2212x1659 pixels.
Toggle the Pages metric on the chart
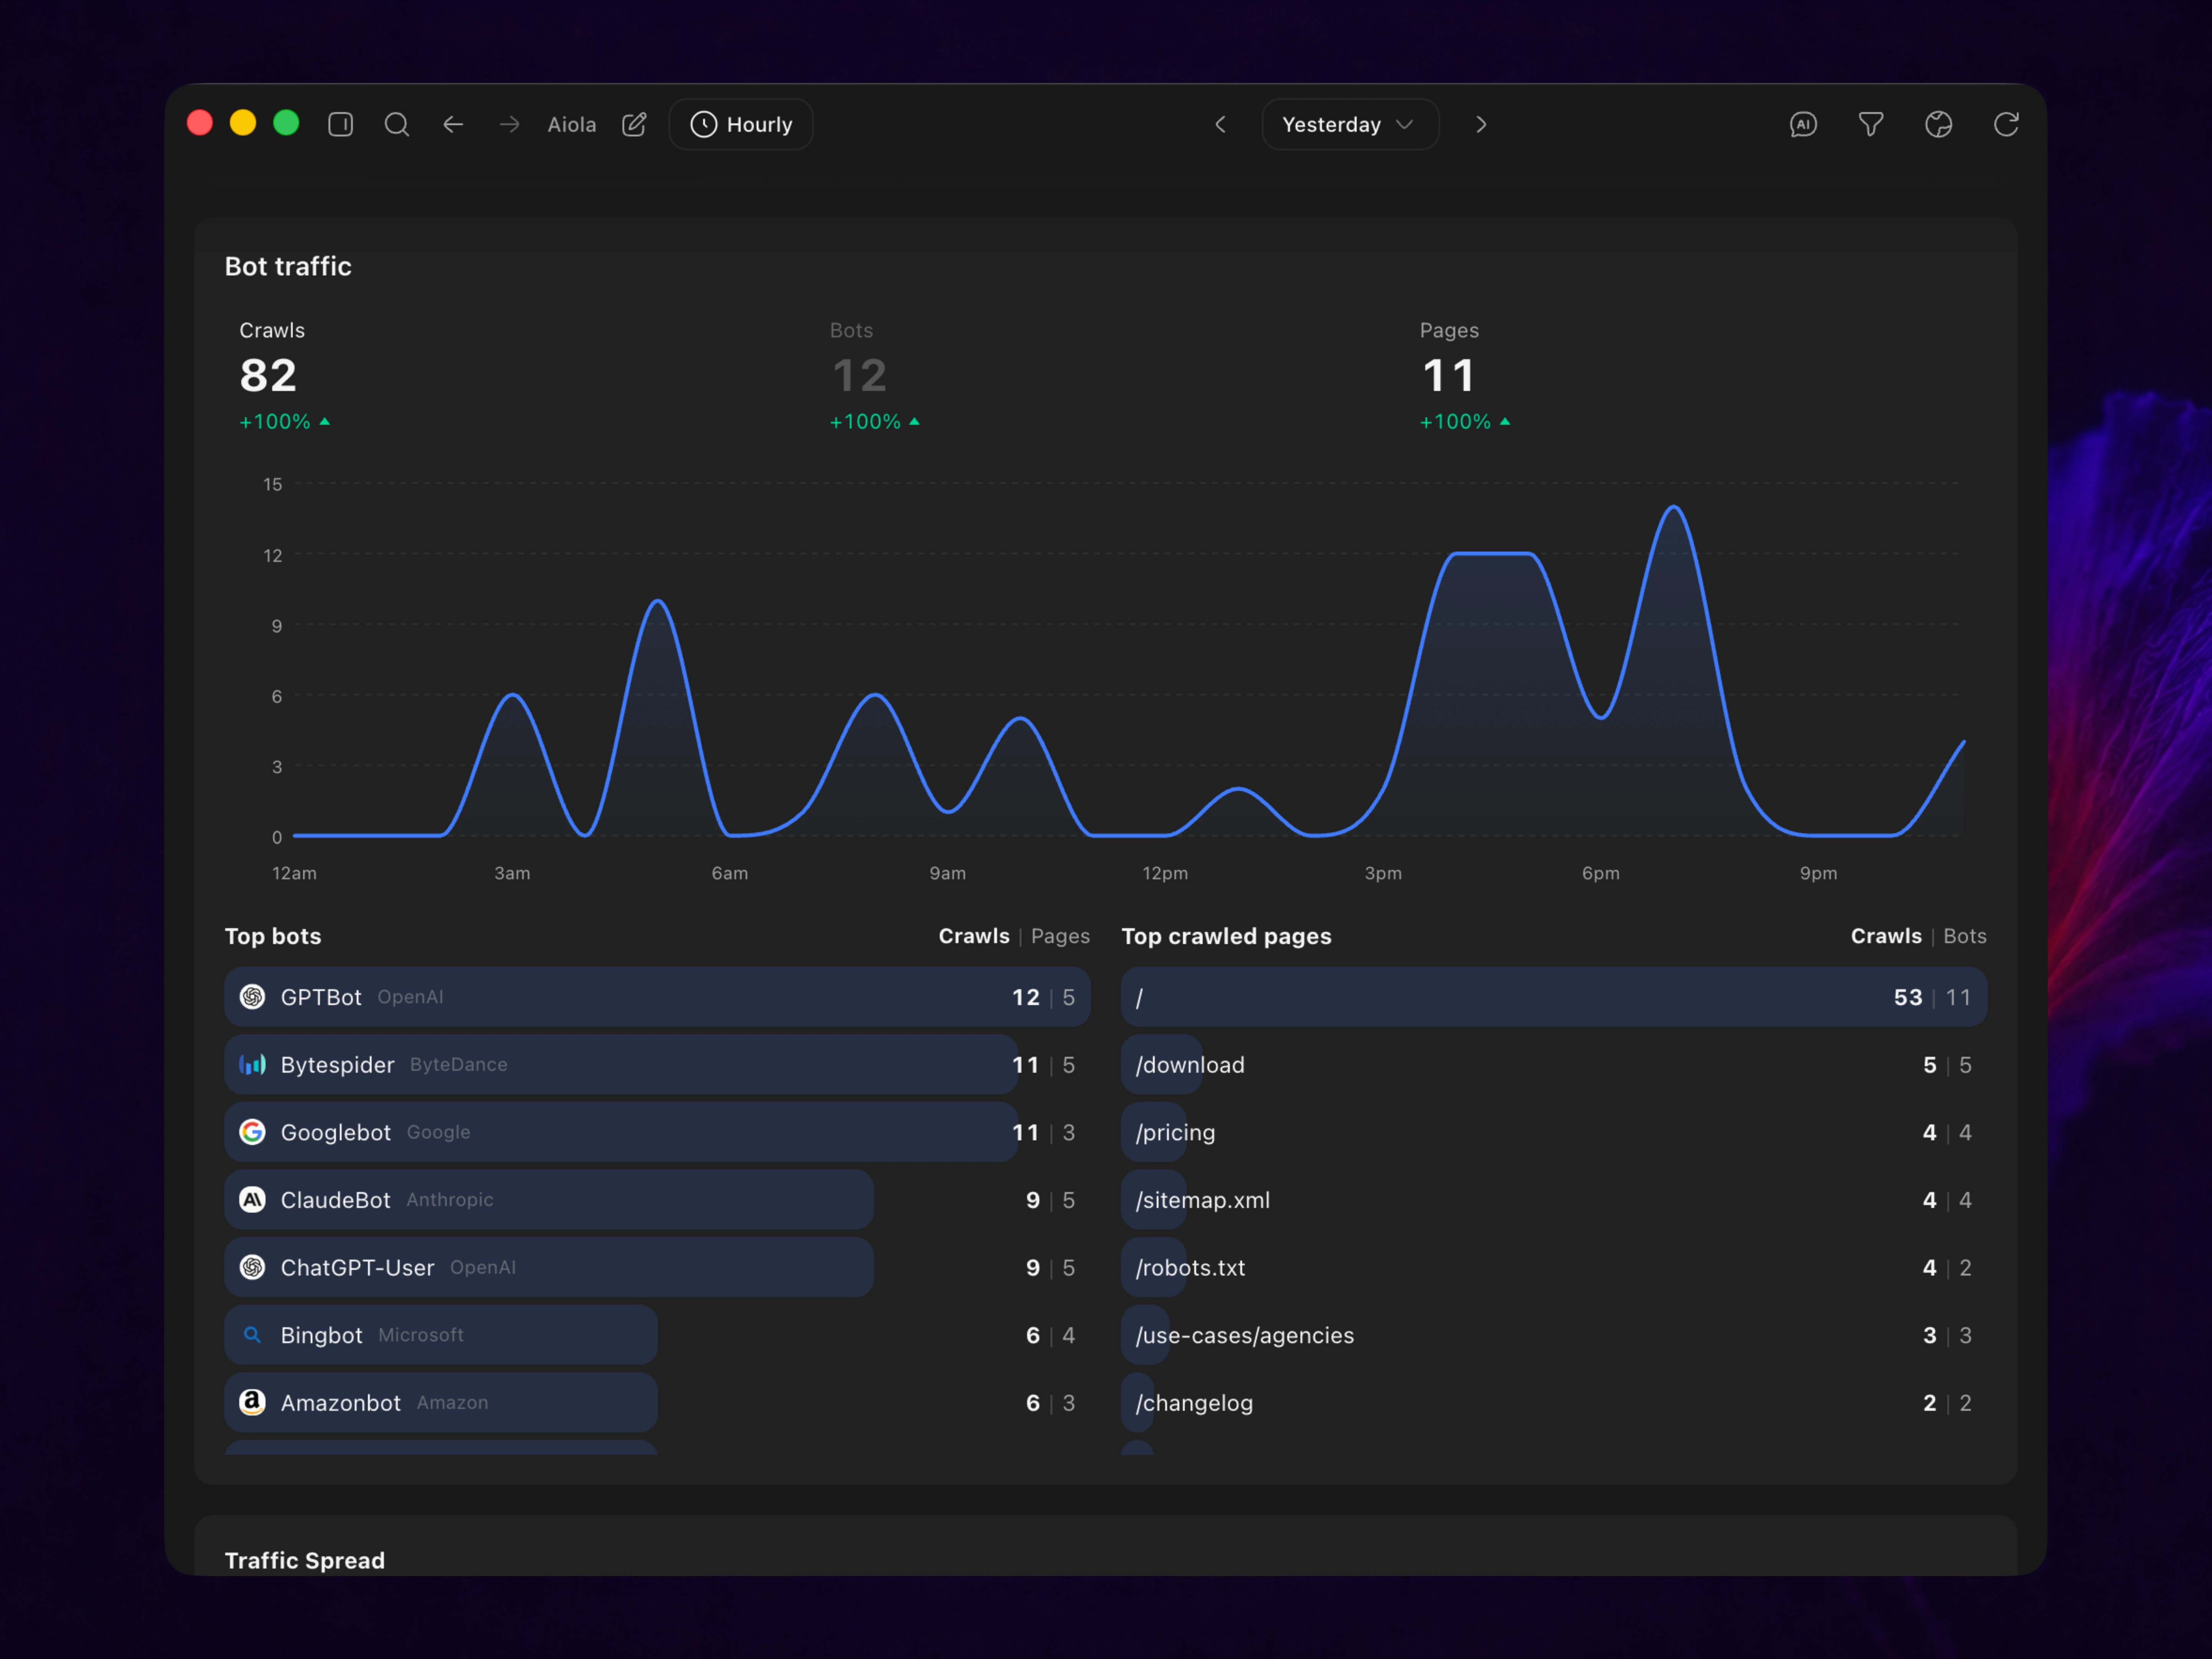1465,376
